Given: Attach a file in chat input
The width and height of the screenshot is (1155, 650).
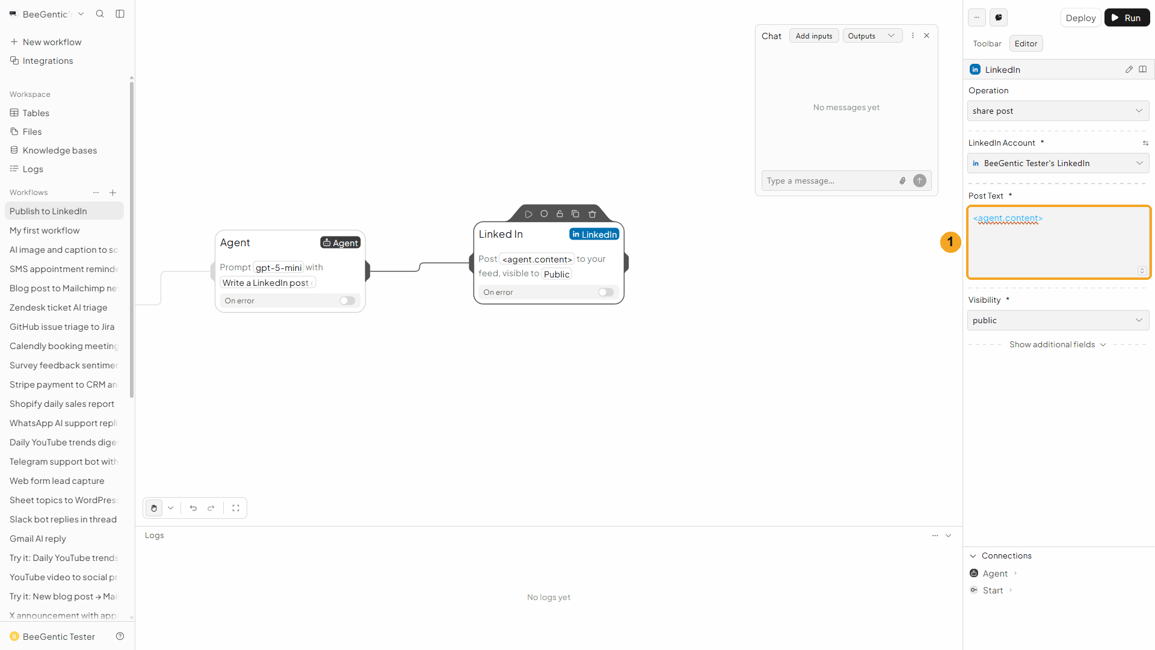Looking at the screenshot, I should (x=902, y=181).
